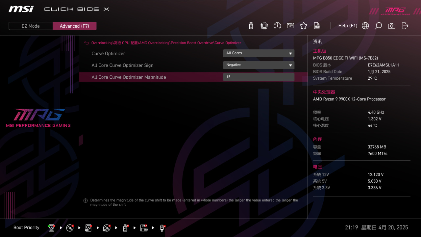Viewport: 421px width, 237px height.
Task: Switch to EZ Mode tab
Action: [x=31, y=26]
